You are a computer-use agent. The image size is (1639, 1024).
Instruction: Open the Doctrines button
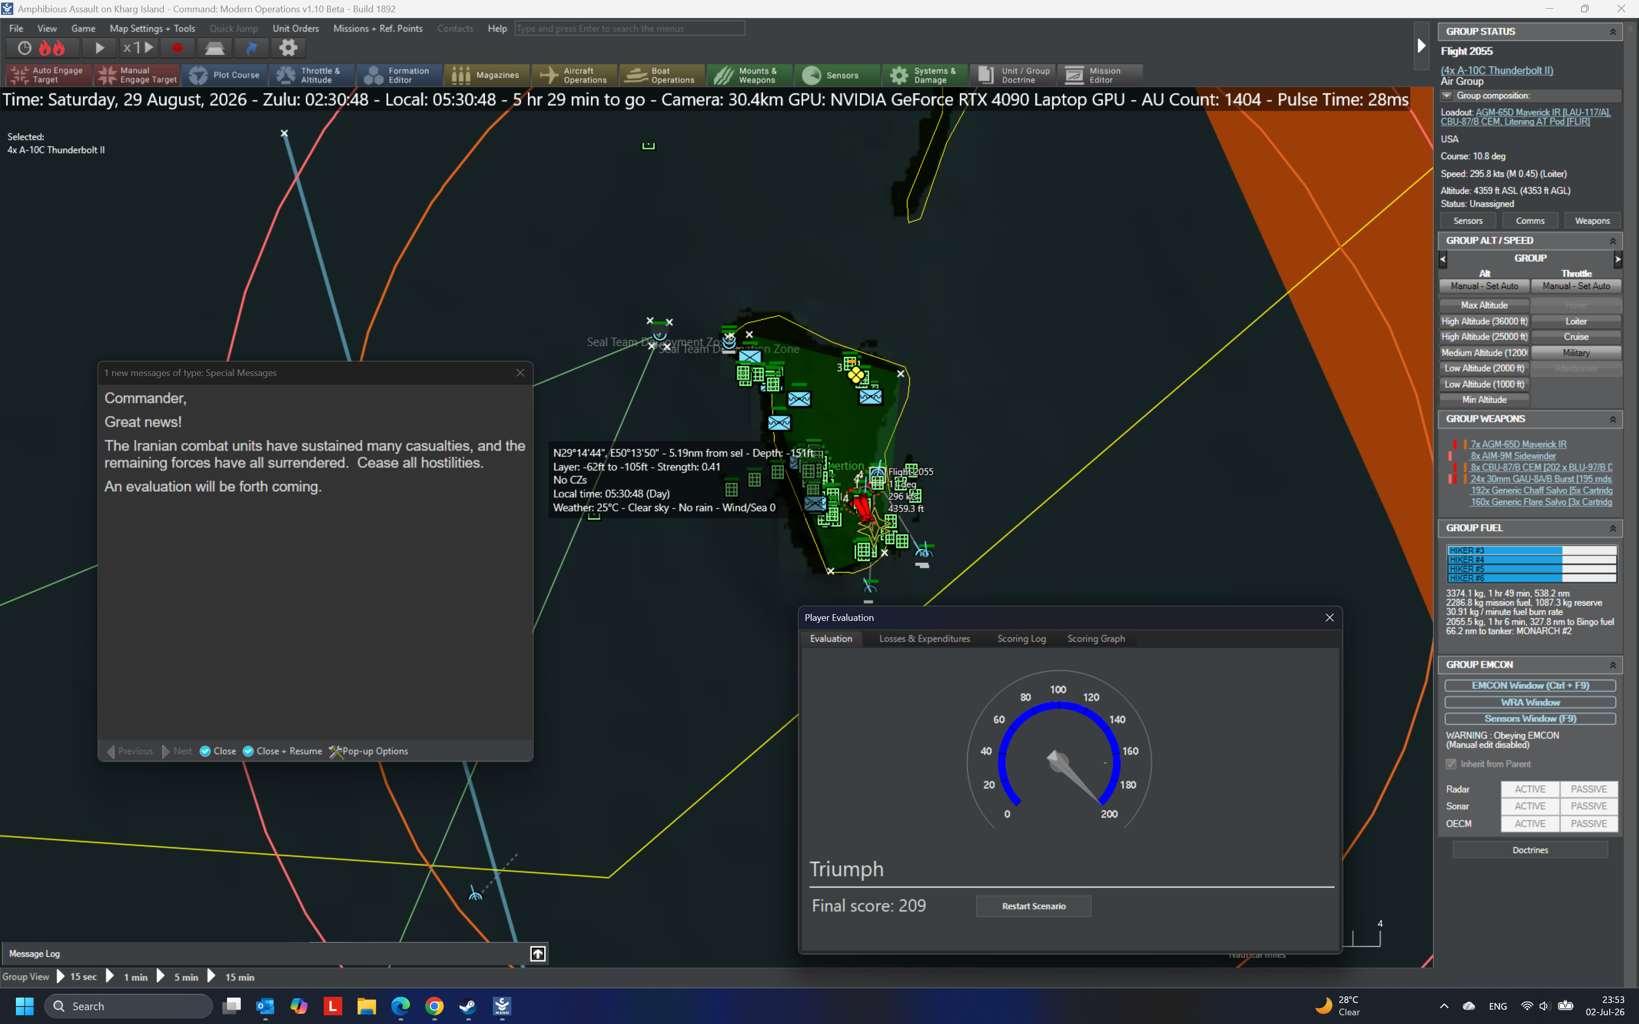1530,850
